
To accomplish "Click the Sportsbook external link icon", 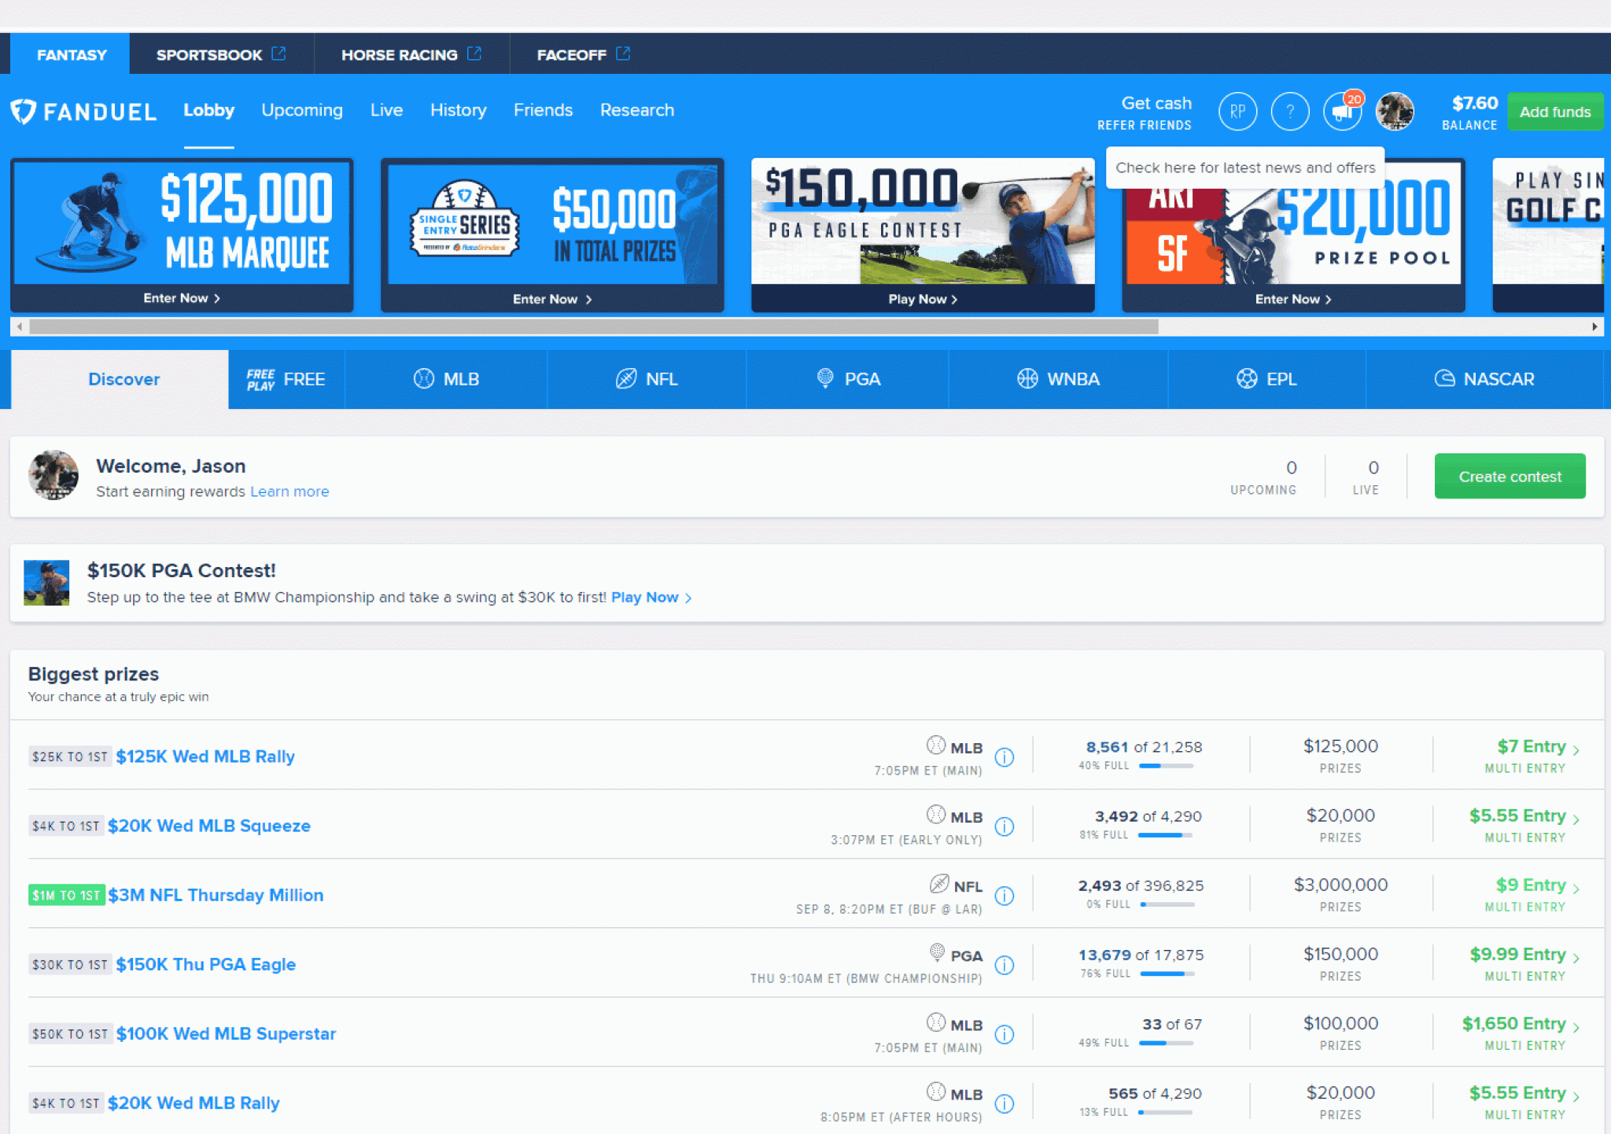I will click(278, 53).
